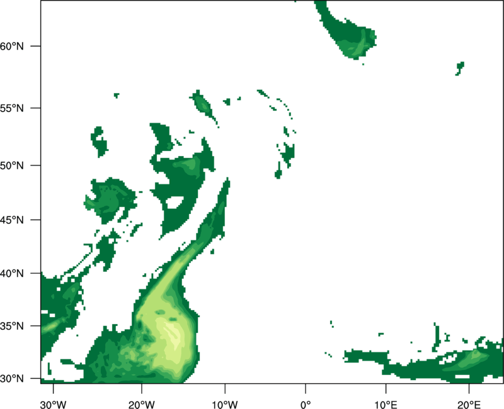Click the 10°E longitude label

click(x=386, y=405)
